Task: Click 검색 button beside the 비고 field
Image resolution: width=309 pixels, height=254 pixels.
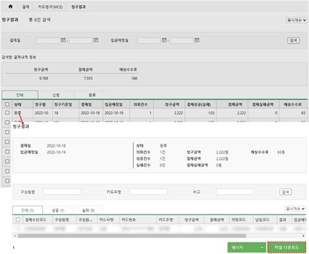Action: click(x=286, y=192)
